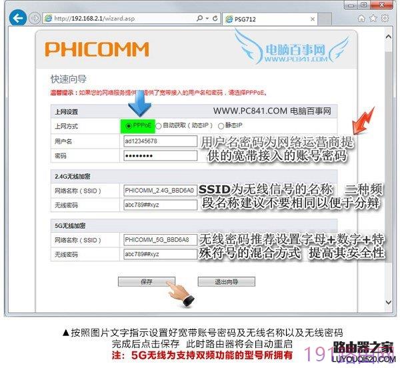Click the search magnifier in address bar
This screenshot has height=368, width=400.
pos(199,19)
